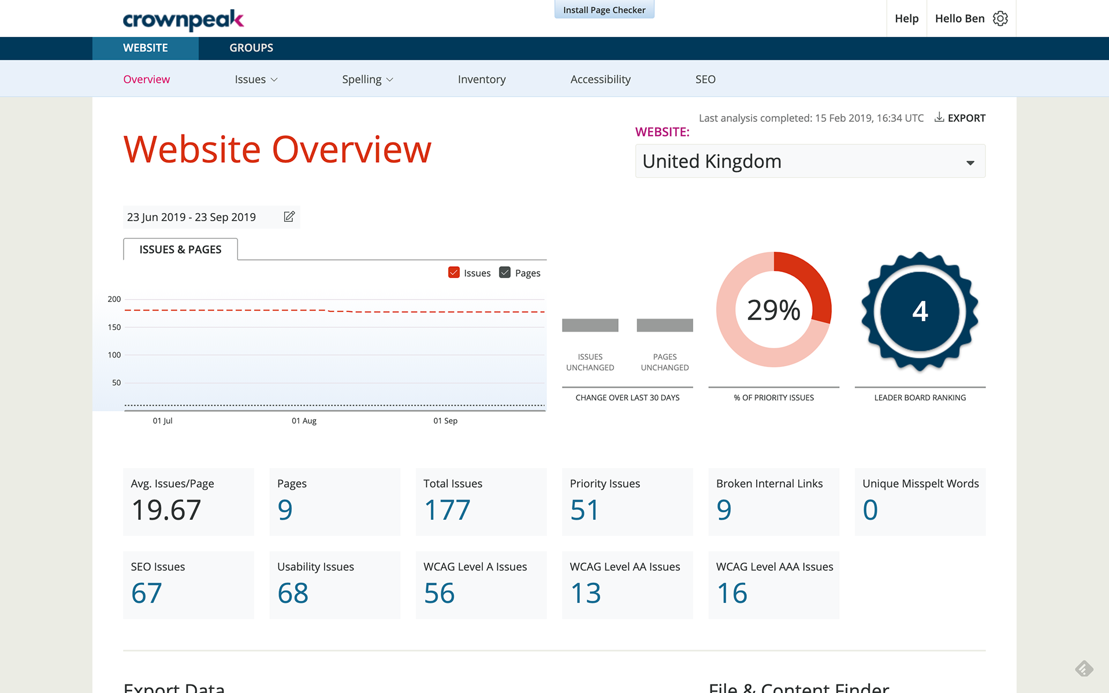The image size is (1109, 693).
Task: Switch to the GROUPS tab
Action: click(251, 48)
